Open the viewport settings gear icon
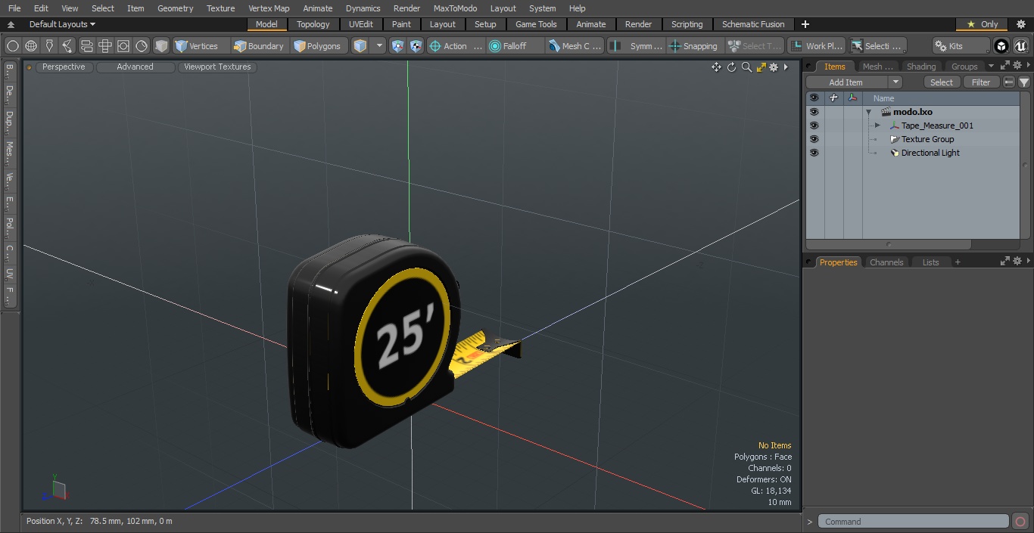Viewport: 1034px width, 533px height. 774,67
